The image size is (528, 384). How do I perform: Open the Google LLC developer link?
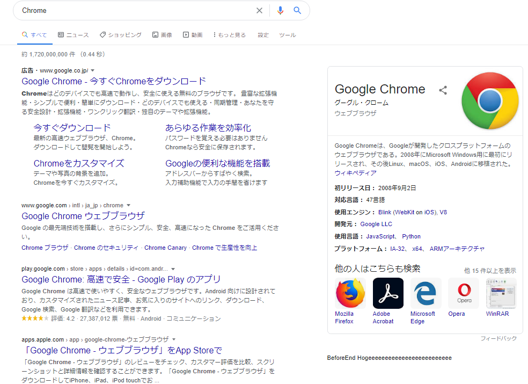click(376, 224)
